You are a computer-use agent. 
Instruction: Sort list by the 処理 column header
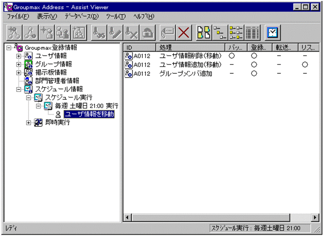[190, 47]
